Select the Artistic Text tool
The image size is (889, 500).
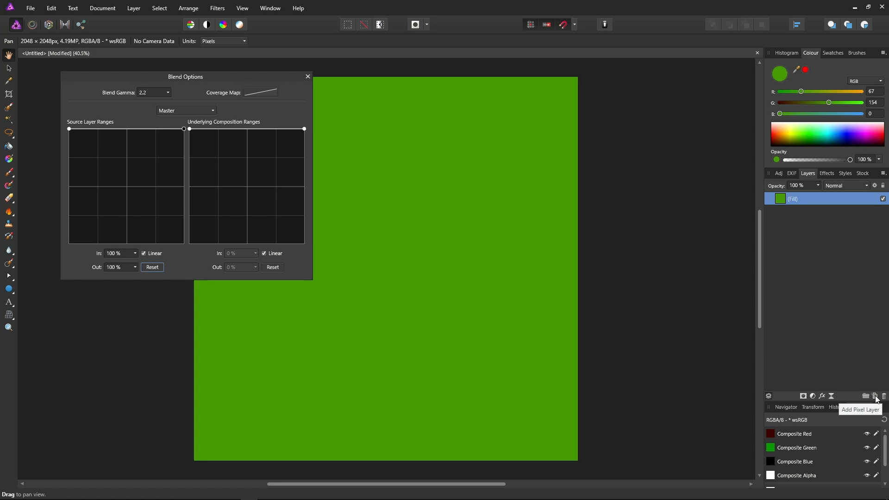(9, 302)
